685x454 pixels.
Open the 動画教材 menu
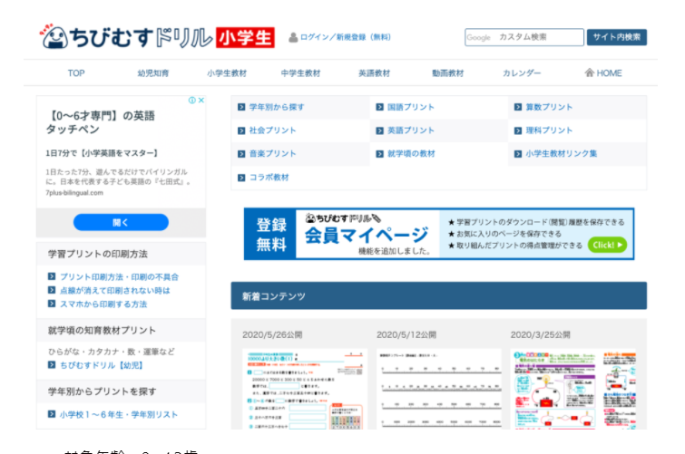point(448,73)
